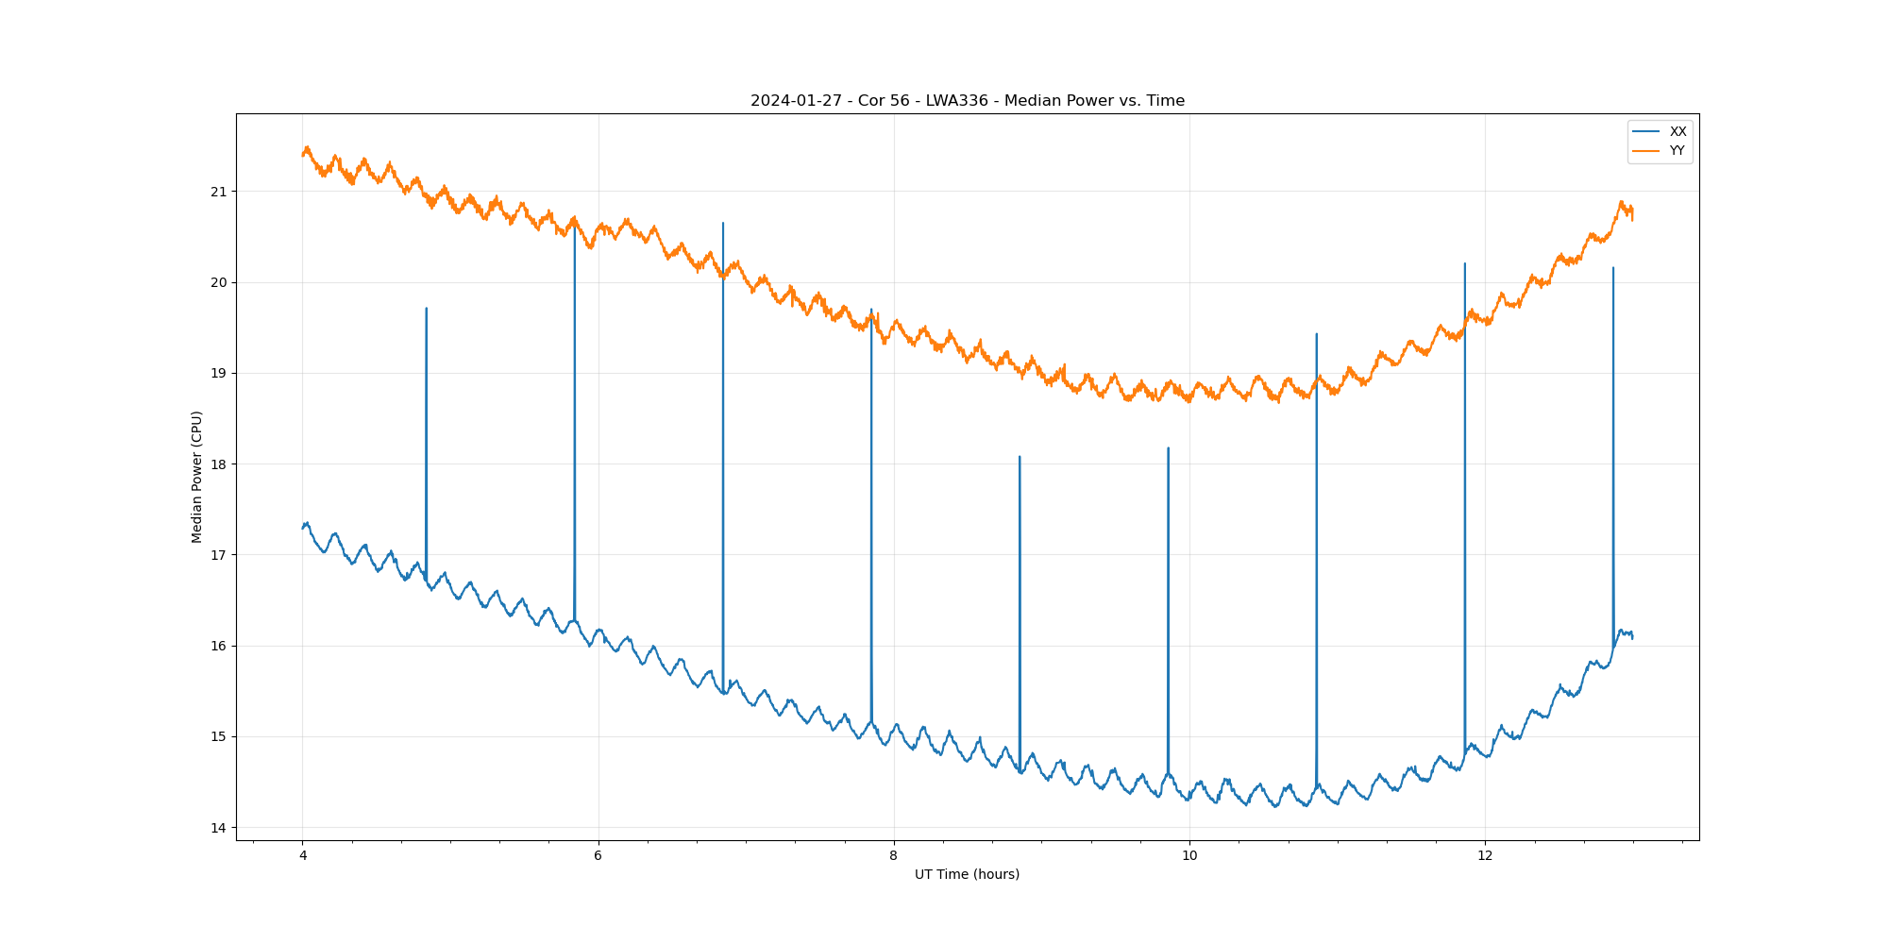
Task: Select the XX legend label
Action: tap(1677, 131)
